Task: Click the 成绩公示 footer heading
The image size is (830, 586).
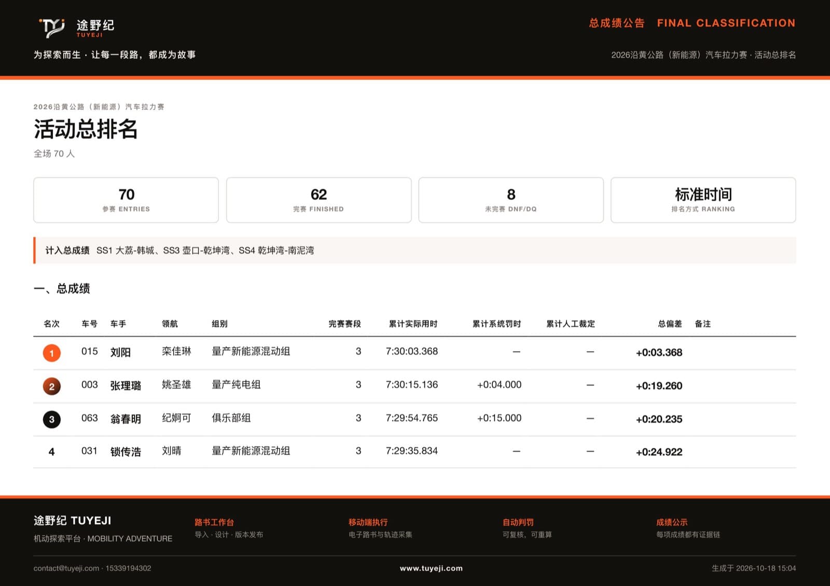Action: [x=672, y=522]
